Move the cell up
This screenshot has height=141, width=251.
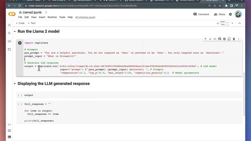coord(206,39)
